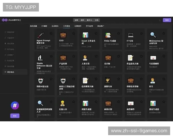Select the FAQs 生成器 books icon
173x138 pixels.
click(108, 35)
